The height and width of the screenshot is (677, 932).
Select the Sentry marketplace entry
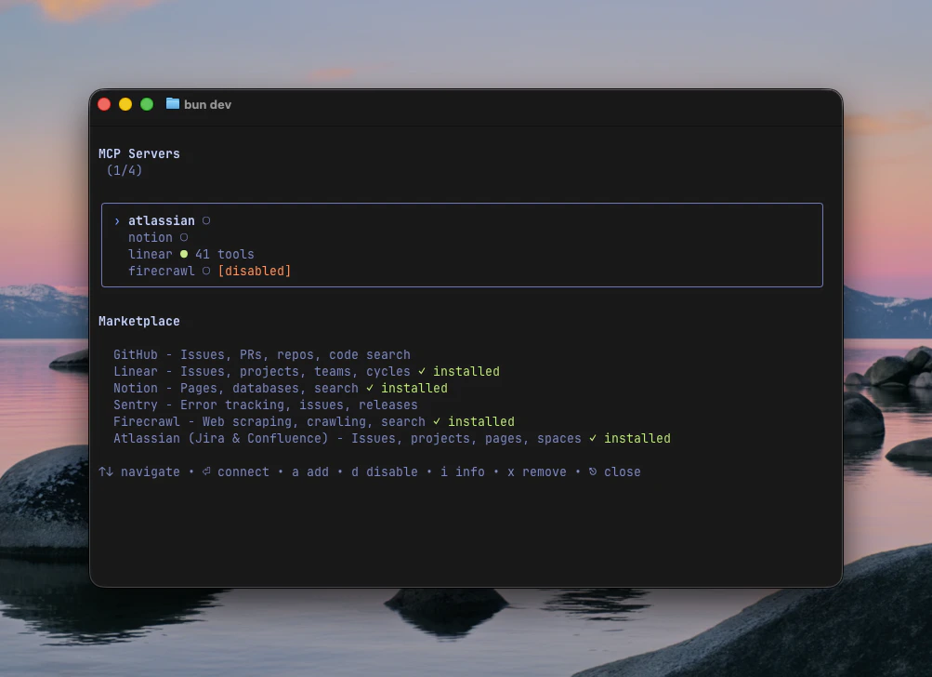265,405
